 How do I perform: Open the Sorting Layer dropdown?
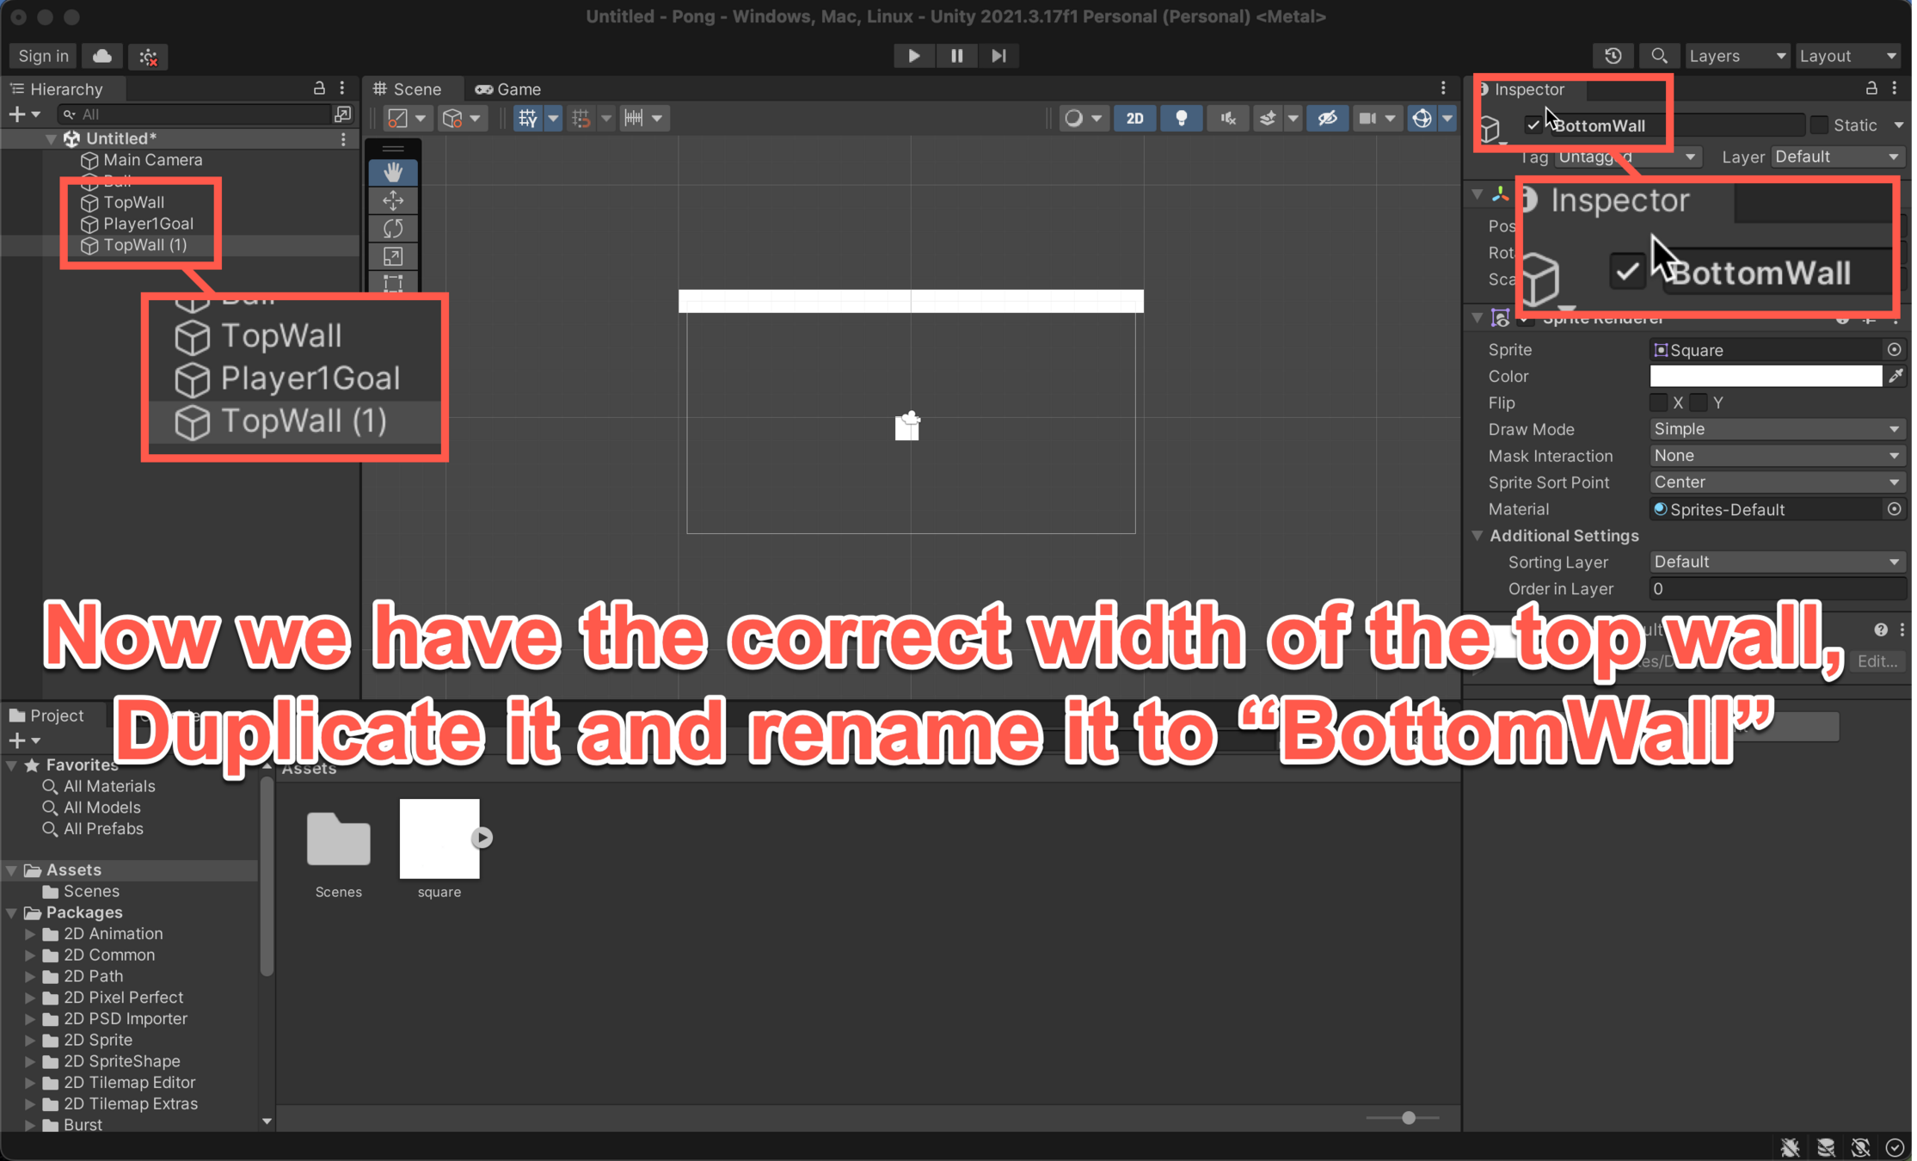point(1776,562)
